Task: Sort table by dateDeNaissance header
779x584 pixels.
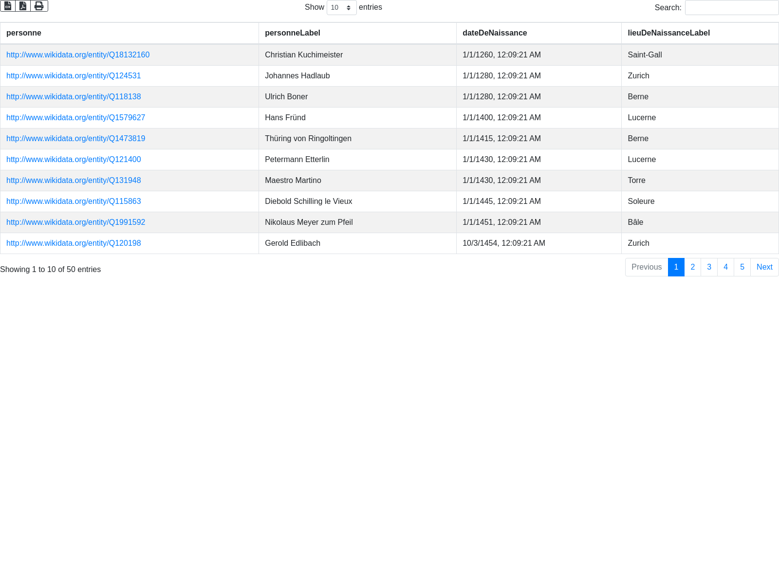Action: coord(495,33)
